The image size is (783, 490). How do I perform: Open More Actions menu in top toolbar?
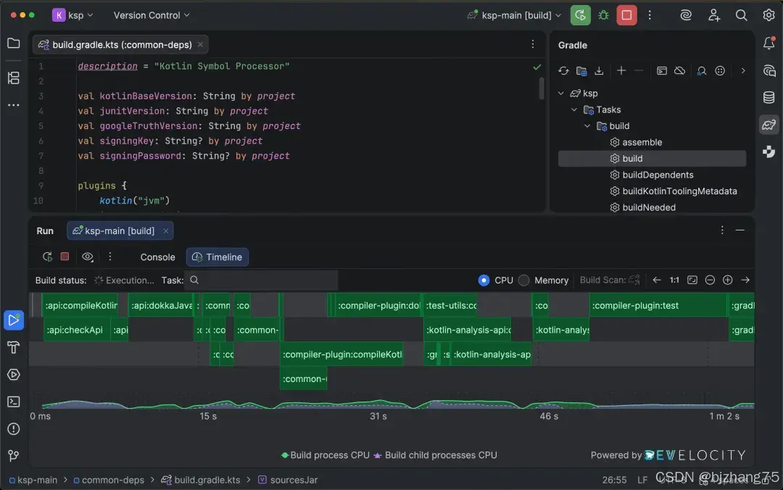coord(650,15)
